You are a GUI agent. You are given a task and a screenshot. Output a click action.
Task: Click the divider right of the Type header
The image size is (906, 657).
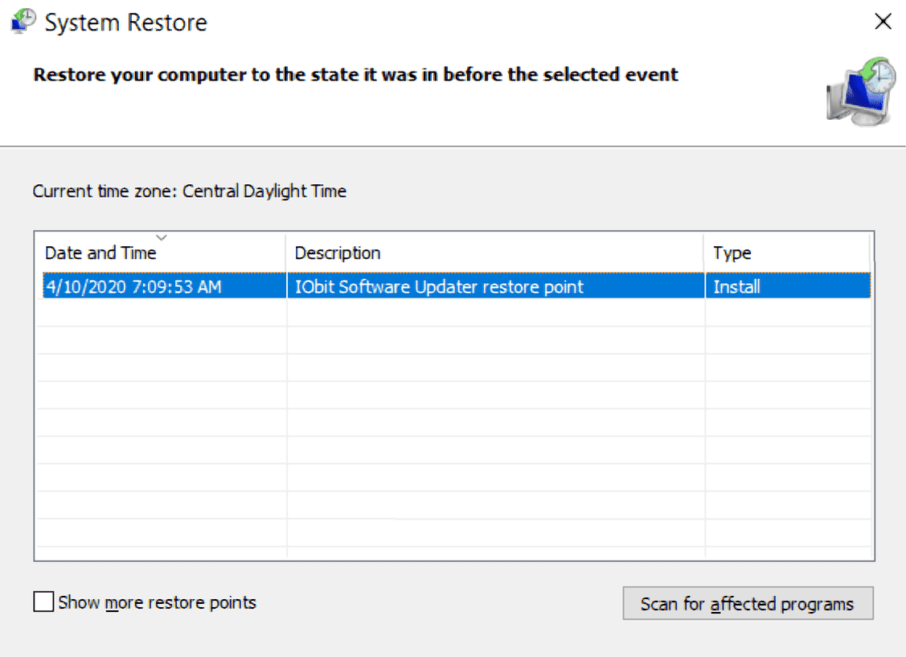tap(870, 253)
